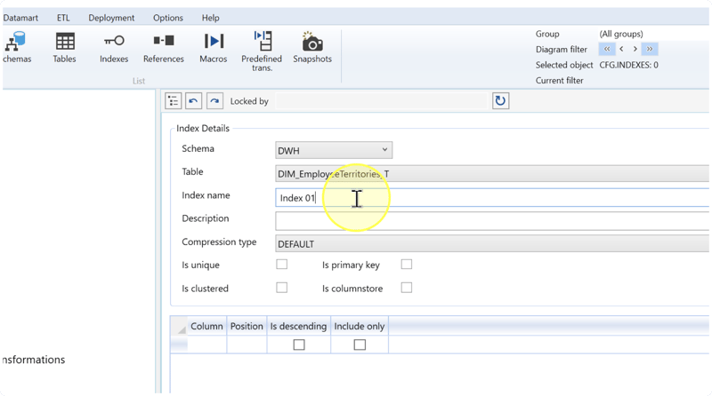Enable the Is columnstore checkbox
The width and height of the screenshot is (712, 396).
tap(407, 288)
